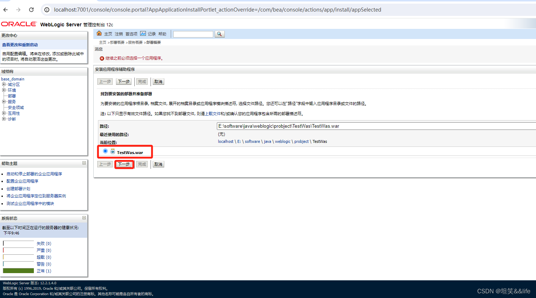This screenshot has width=536, height=298.
Task: Click 服务 tree label
Action: pos(12,102)
